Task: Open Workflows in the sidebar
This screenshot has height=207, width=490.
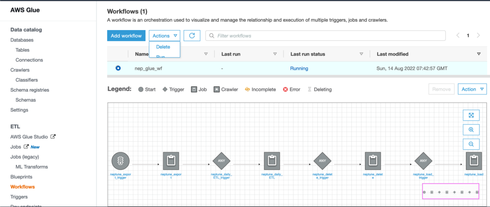Action: pyautogui.click(x=22, y=187)
